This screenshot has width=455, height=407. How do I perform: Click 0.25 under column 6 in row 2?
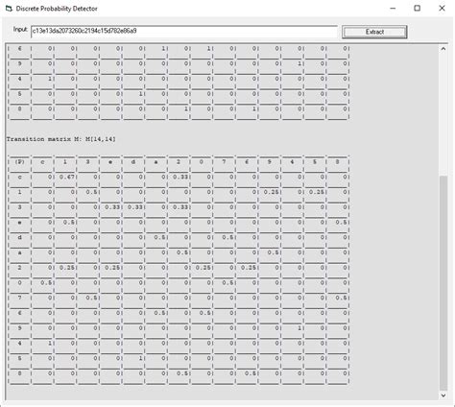pos(249,268)
